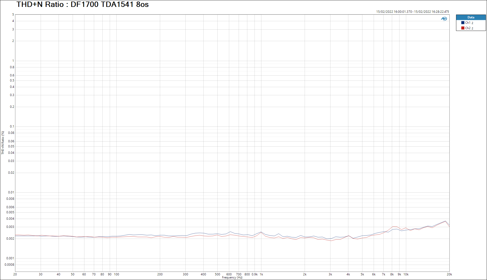Click the red Ch2 color swatch in legend
Viewport: 487px width, 280px height.
463,28
